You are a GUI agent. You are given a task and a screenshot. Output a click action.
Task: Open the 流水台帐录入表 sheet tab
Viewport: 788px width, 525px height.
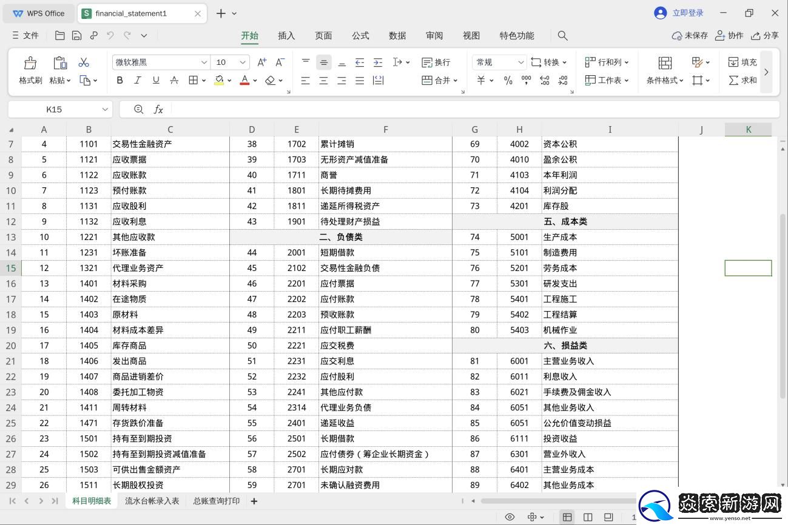click(152, 501)
